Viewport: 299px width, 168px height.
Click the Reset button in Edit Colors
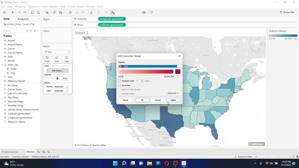click(x=126, y=100)
